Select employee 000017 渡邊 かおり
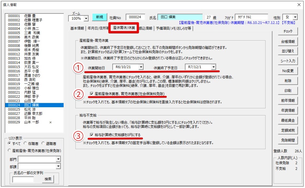305x188 pixels. [x=34, y=75]
